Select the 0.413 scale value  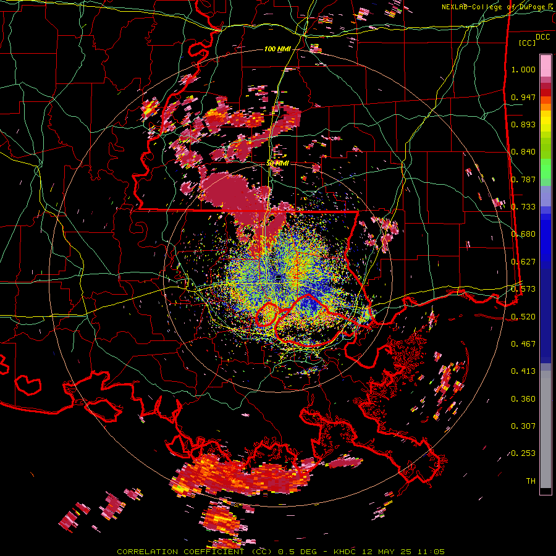pyautogui.click(x=523, y=371)
